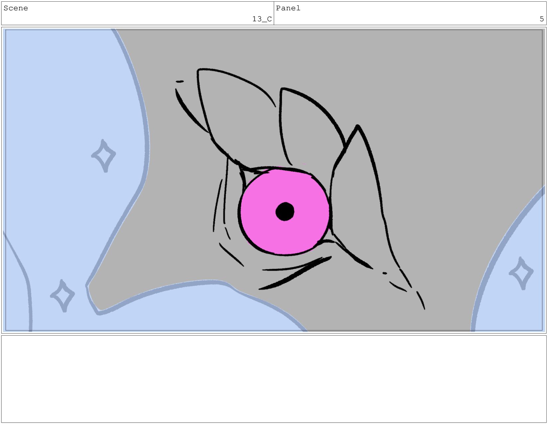The width and height of the screenshot is (548, 424).
Task: Click the empty notes field below the panel
Action: tap(274, 379)
